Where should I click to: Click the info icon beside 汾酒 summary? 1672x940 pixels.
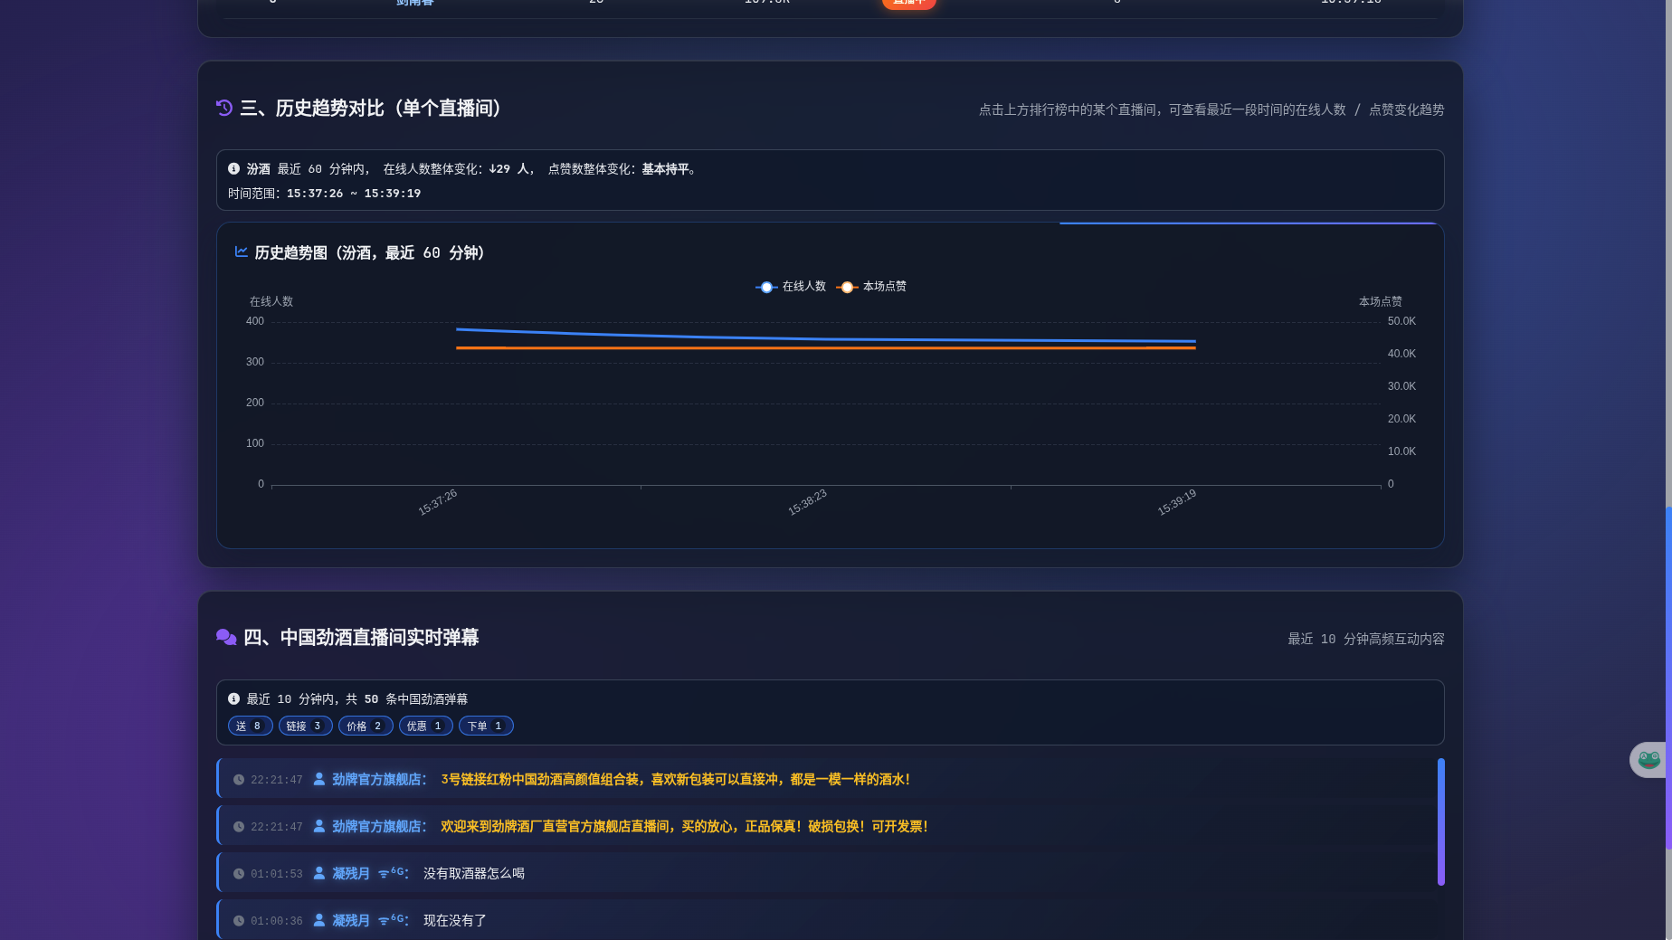tap(233, 169)
